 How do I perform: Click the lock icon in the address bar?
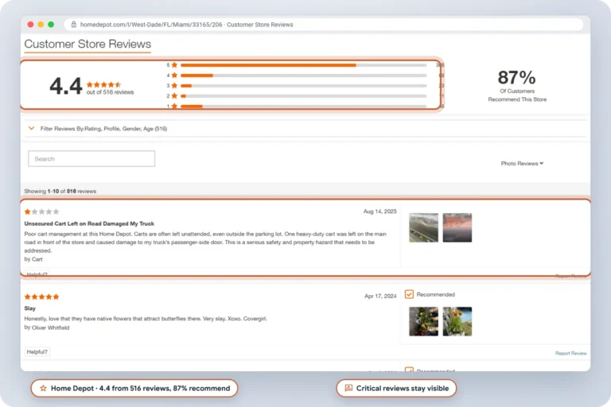(x=74, y=25)
